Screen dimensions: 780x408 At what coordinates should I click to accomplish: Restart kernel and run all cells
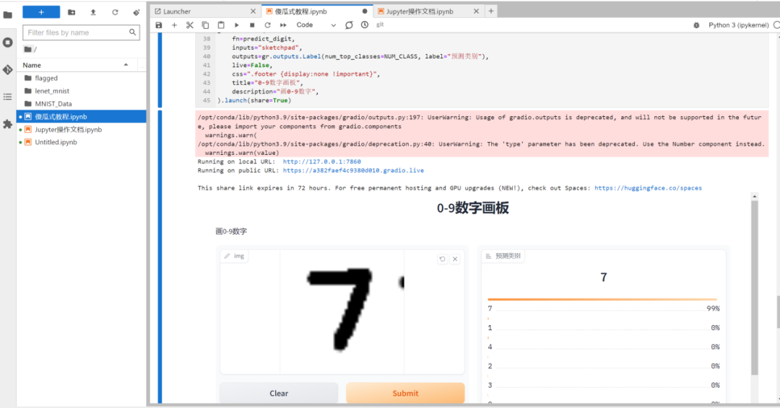(x=283, y=25)
